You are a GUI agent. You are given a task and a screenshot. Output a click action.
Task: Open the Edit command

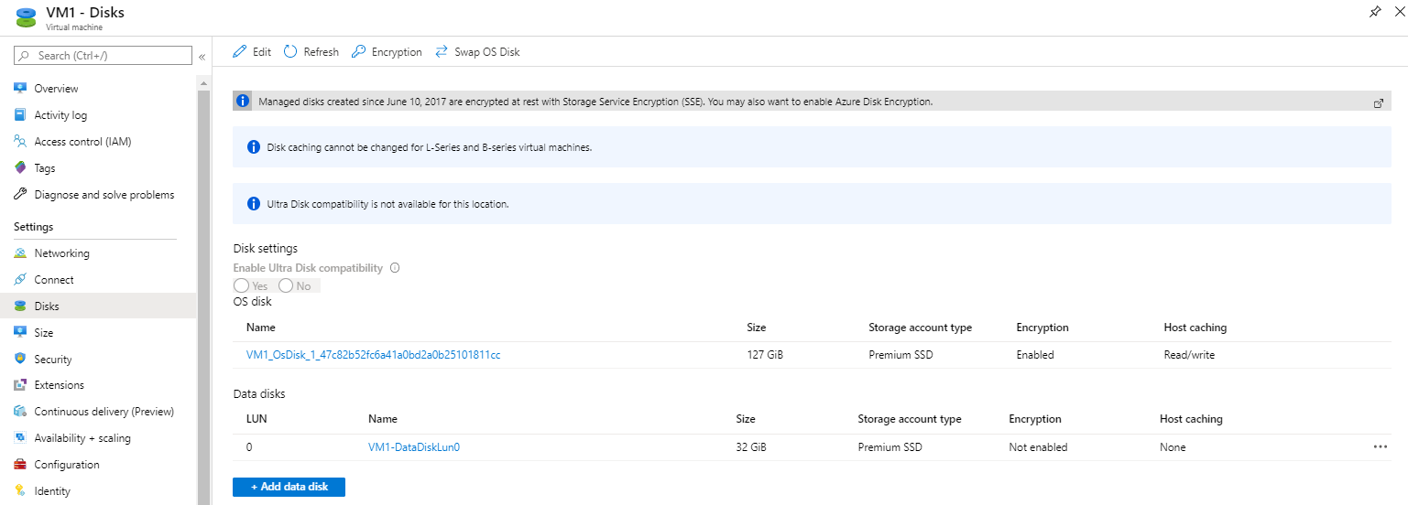click(x=253, y=52)
